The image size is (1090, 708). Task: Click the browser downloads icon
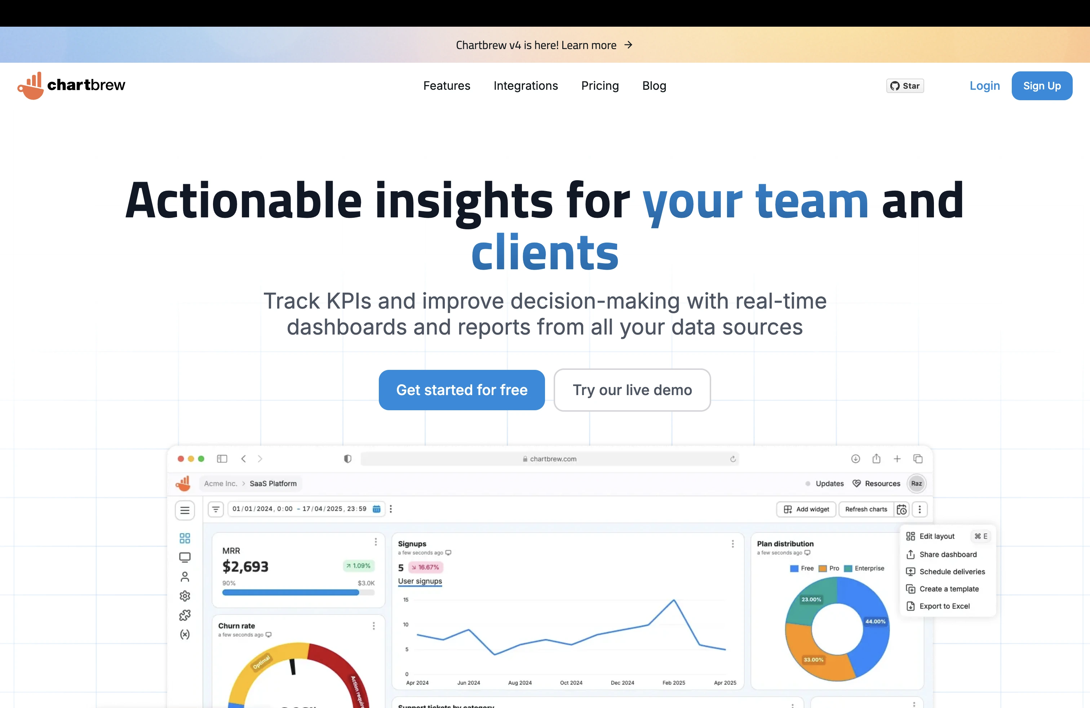[855, 459]
